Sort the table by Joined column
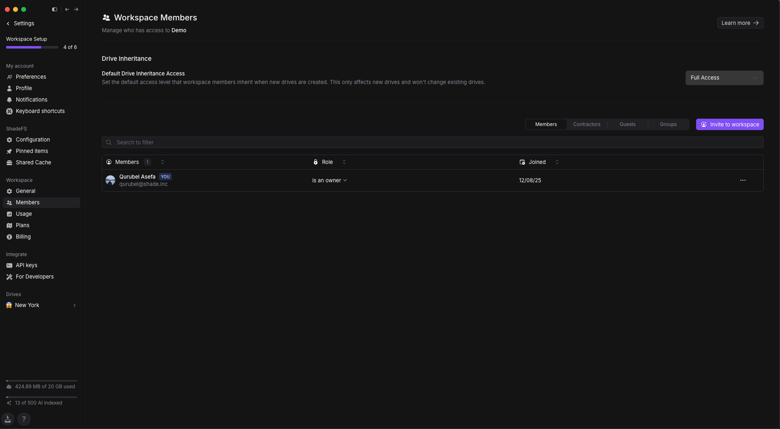The width and height of the screenshot is (780, 429). (557, 162)
